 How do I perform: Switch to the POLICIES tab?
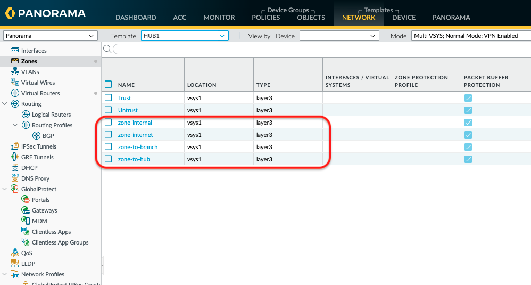[x=266, y=17]
